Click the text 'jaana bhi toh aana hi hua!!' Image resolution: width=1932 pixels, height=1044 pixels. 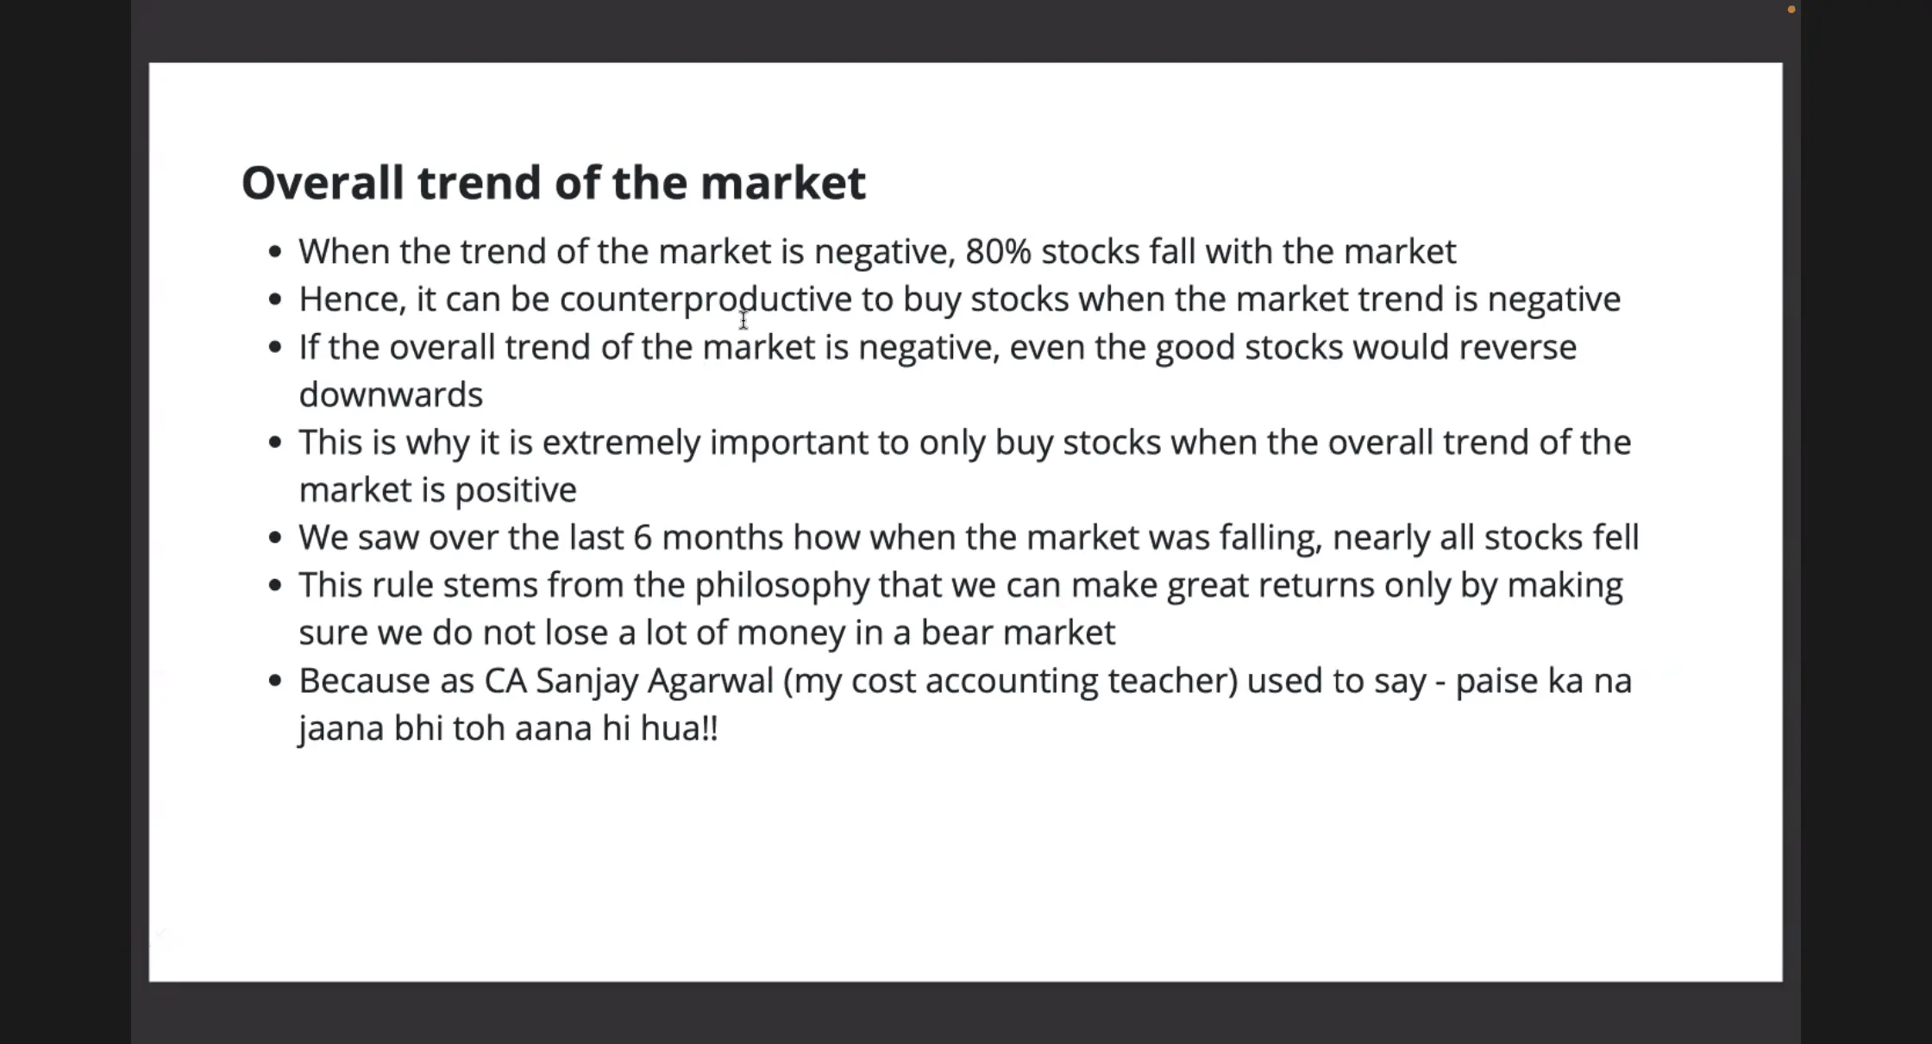coord(508,728)
